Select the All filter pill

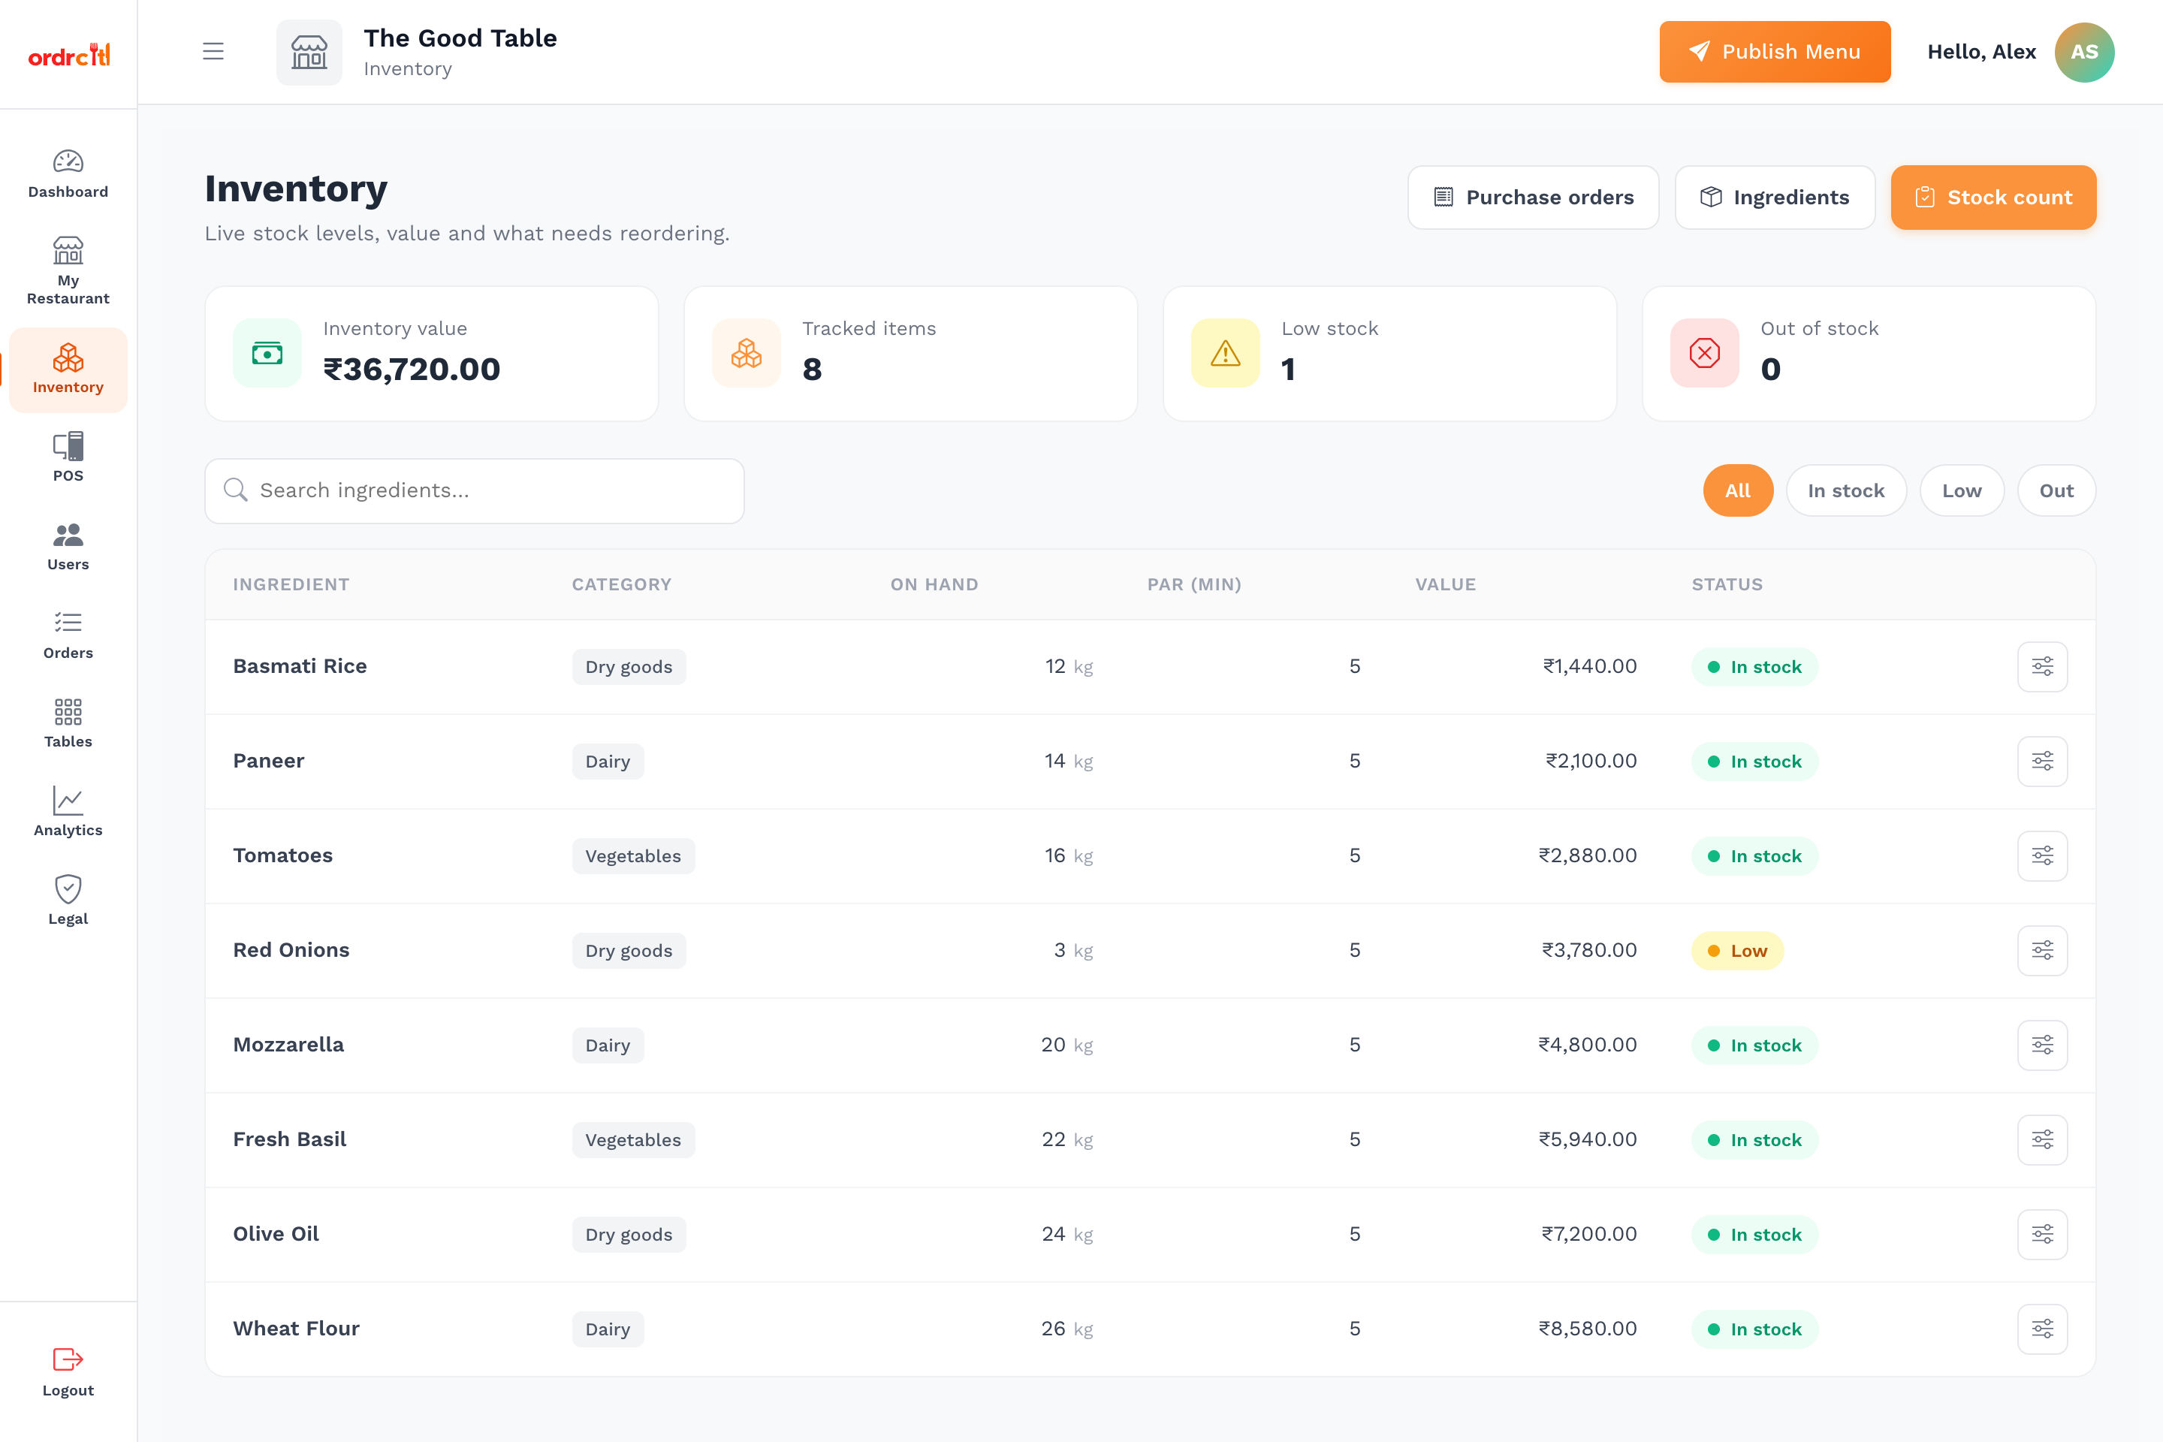coord(1737,491)
